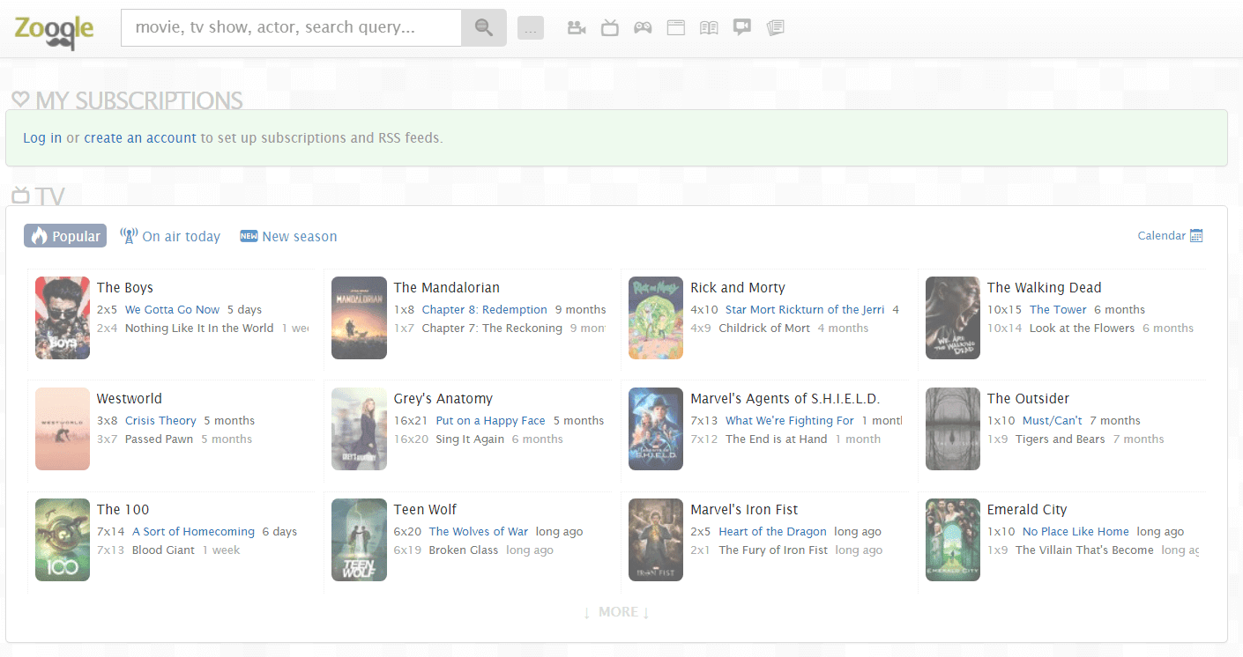The width and height of the screenshot is (1243, 657).
Task: Expand the list with MORE
Action: point(616,612)
